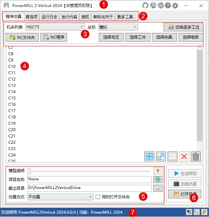
Task: Click the NC文件夹 button
Action: (22, 37)
